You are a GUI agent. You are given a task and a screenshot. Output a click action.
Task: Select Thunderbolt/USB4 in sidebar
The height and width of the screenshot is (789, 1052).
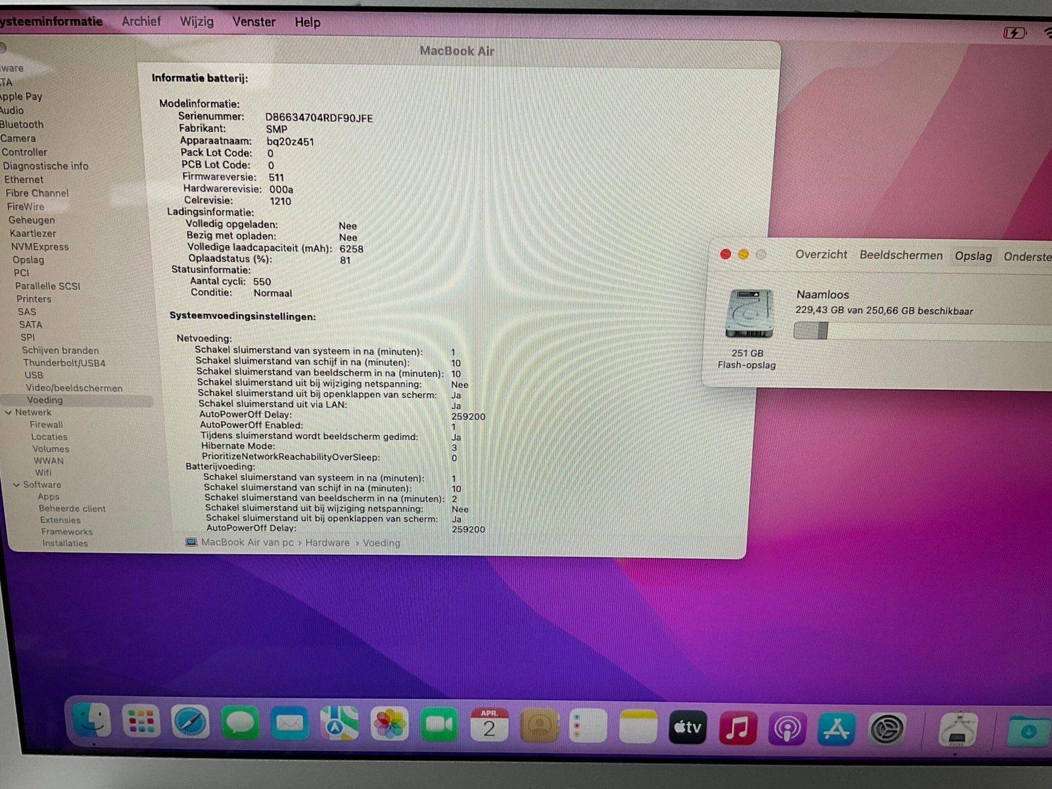64,363
